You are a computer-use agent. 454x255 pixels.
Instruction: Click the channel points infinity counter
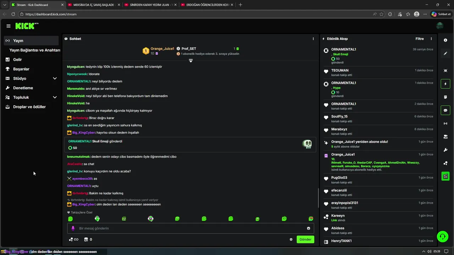[73, 239]
